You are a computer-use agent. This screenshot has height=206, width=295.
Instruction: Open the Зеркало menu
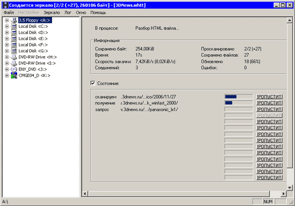tap(51, 12)
